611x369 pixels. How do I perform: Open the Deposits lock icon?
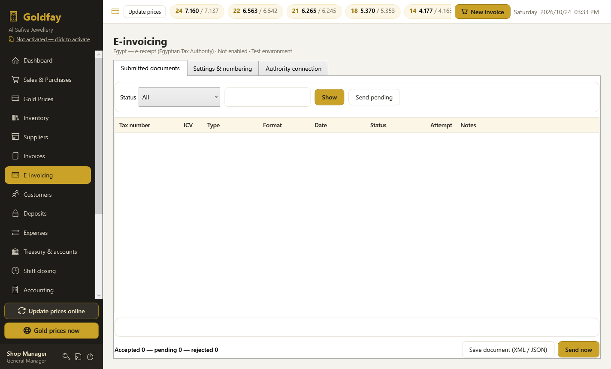coord(15,213)
